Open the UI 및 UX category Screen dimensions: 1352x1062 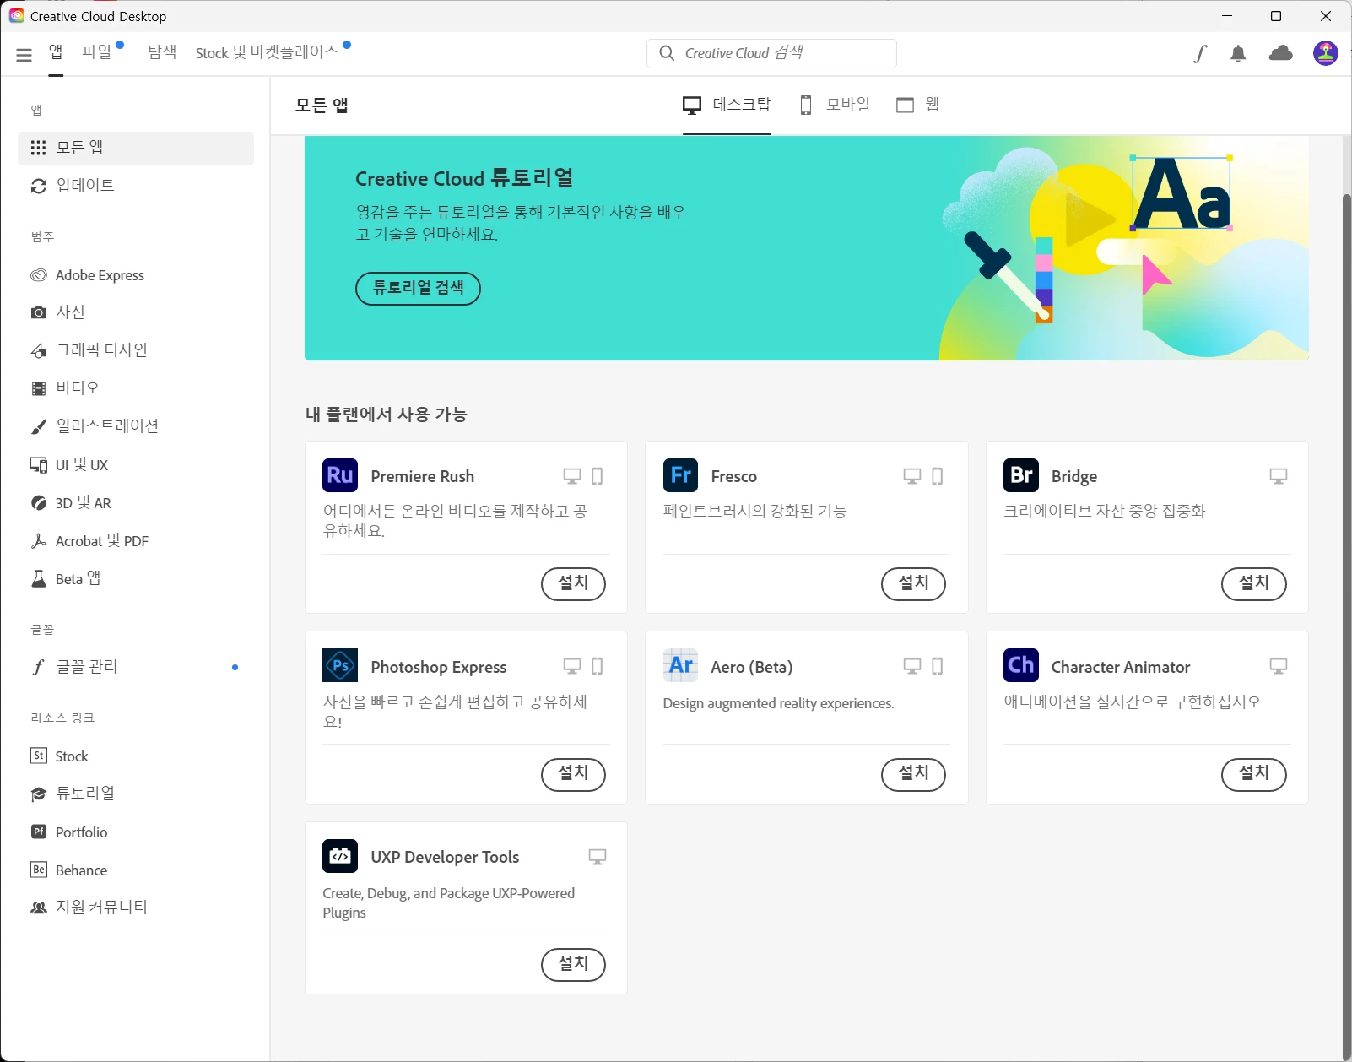click(x=136, y=465)
